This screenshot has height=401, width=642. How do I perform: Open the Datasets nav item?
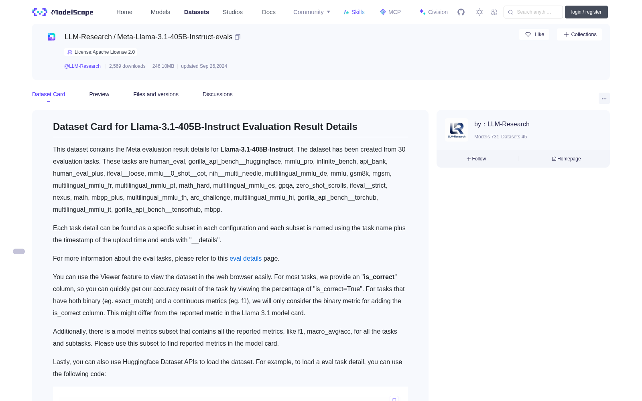[197, 12]
